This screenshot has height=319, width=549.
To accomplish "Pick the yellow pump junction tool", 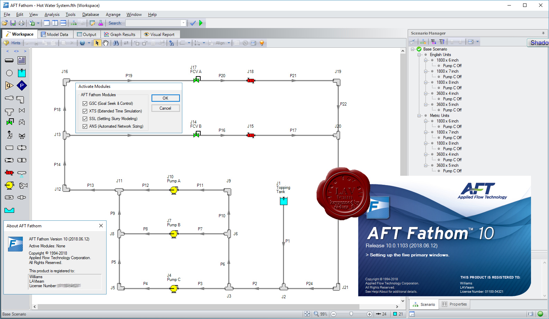I will [9, 185].
